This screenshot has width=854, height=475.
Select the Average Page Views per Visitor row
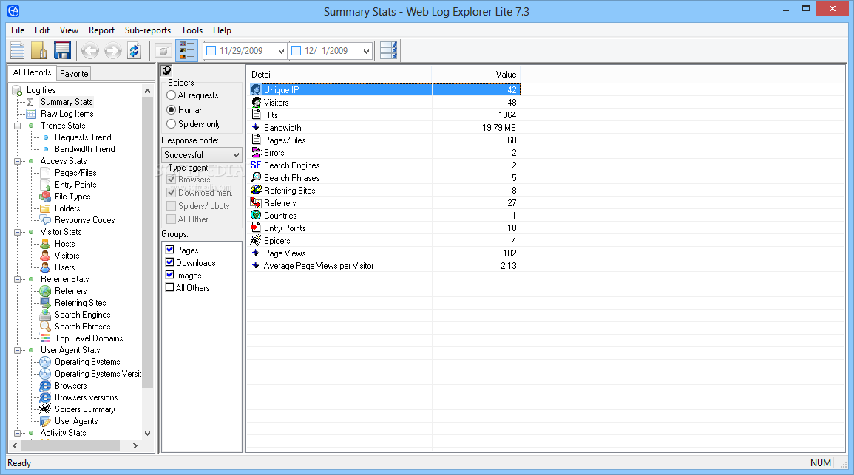pyautogui.click(x=384, y=265)
